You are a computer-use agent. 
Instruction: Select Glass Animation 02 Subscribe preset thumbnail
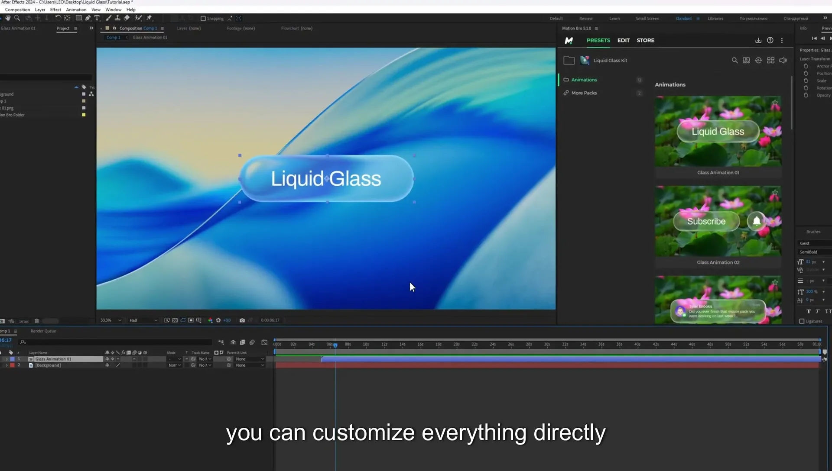point(718,221)
